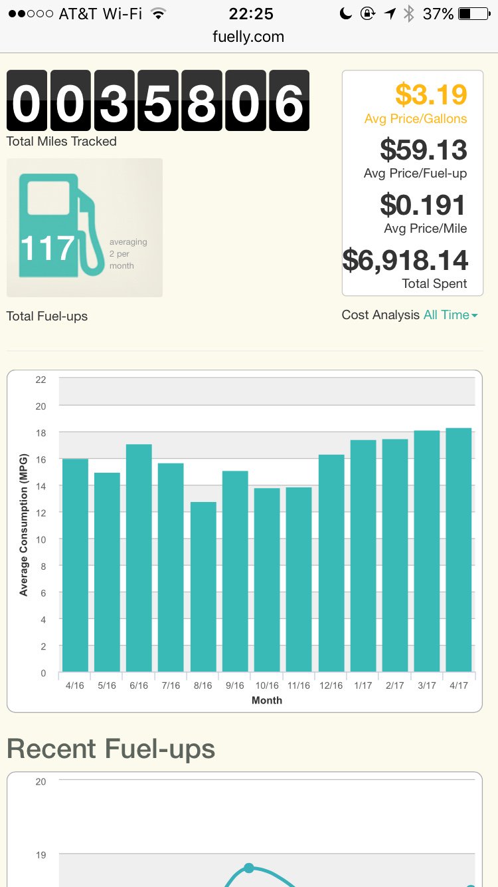
Task: Tap the total miles odometer counter
Action: 158,100
